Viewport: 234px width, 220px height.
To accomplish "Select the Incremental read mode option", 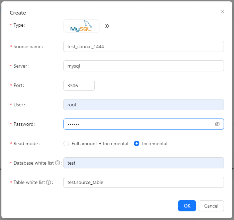I will tap(137, 143).
